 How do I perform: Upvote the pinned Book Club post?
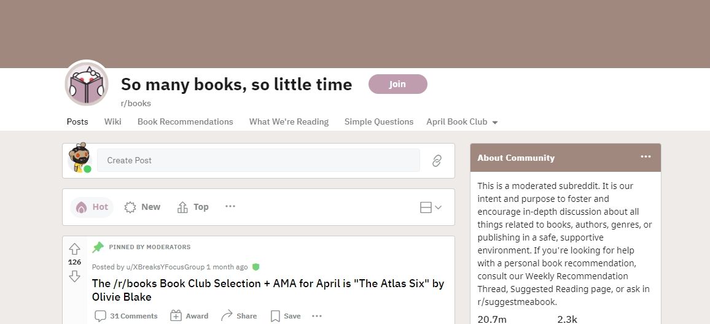tap(75, 249)
